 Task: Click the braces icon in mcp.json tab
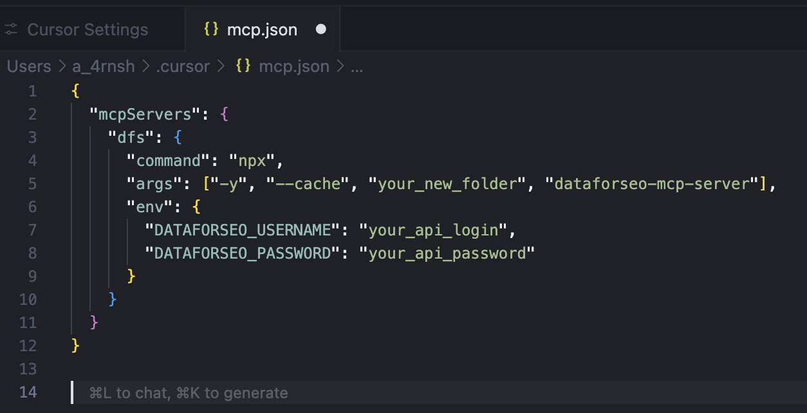click(210, 30)
